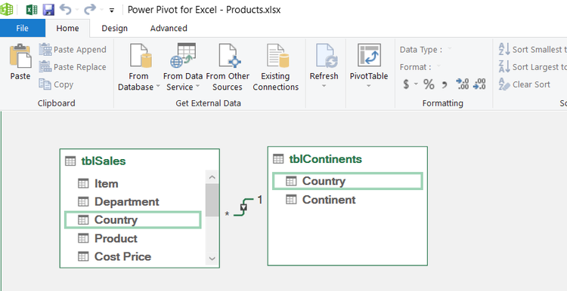
Task: Open Existing Connections
Action: point(275,67)
